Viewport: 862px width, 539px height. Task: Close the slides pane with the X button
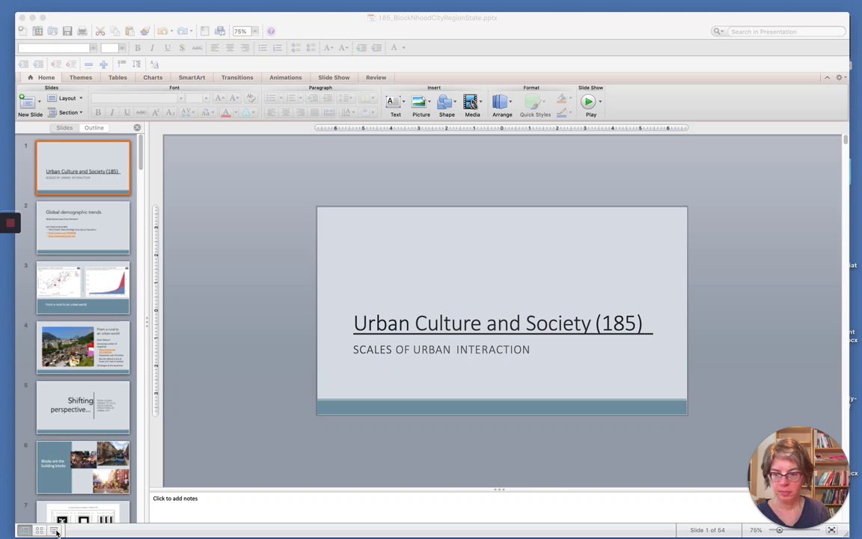[x=138, y=127]
